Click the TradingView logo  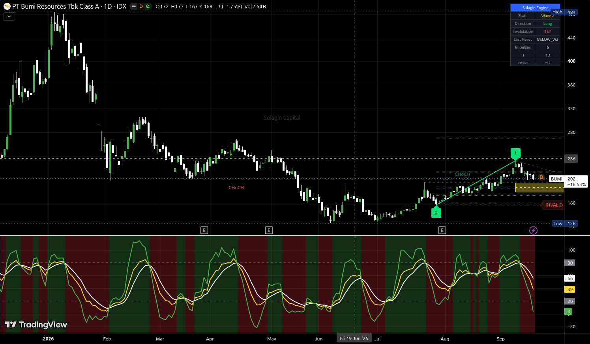tap(36, 325)
